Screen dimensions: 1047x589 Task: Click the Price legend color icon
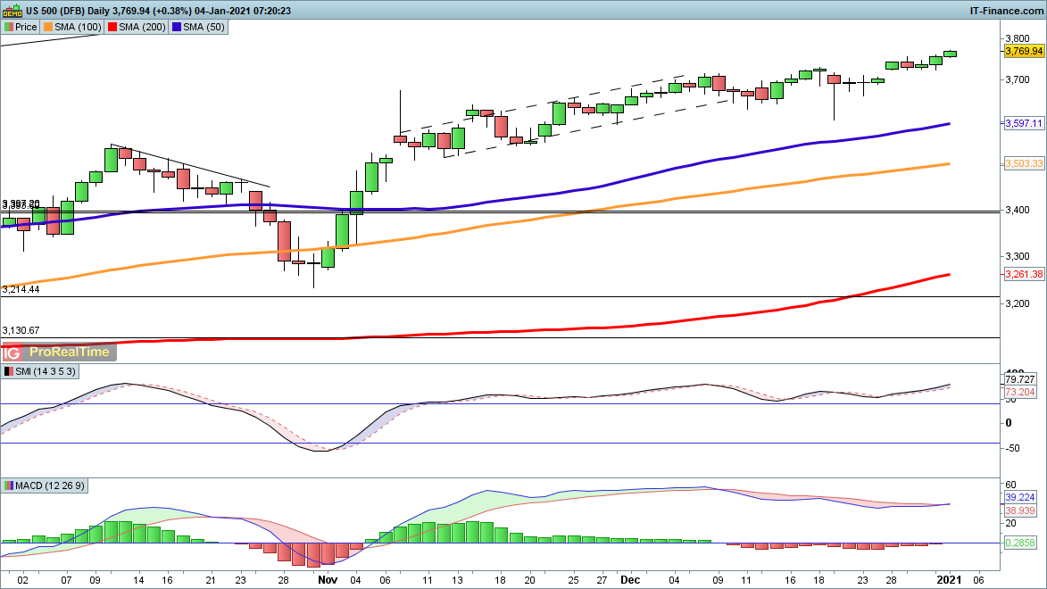(x=9, y=28)
